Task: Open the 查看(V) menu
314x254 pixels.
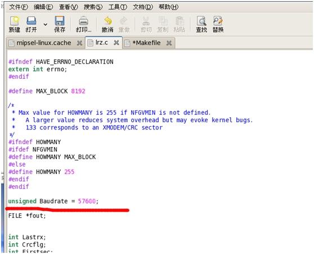Action: (x=68, y=7)
